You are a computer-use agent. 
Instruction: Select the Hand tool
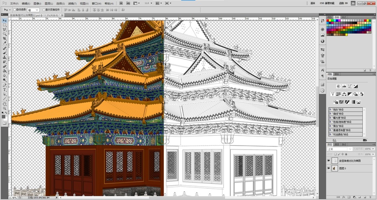click(5, 104)
